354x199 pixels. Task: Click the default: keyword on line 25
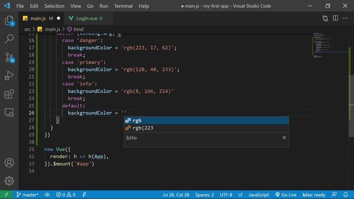point(74,106)
